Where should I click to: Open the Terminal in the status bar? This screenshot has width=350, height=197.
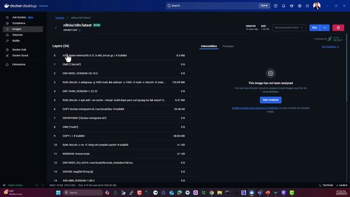click(x=326, y=185)
